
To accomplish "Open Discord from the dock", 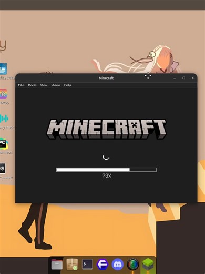I will tap(118, 265).
